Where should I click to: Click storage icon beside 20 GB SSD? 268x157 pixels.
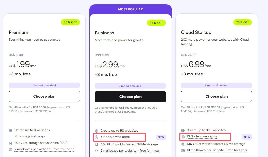tap(11, 143)
